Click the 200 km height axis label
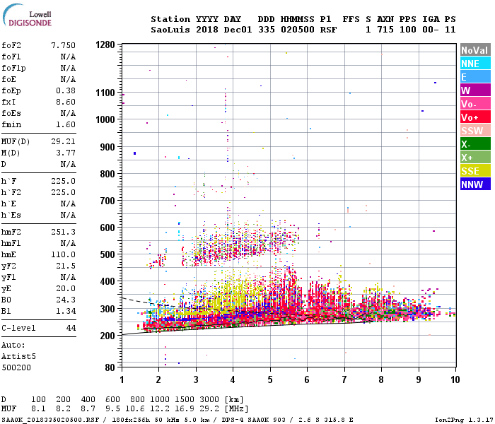 coord(107,336)
